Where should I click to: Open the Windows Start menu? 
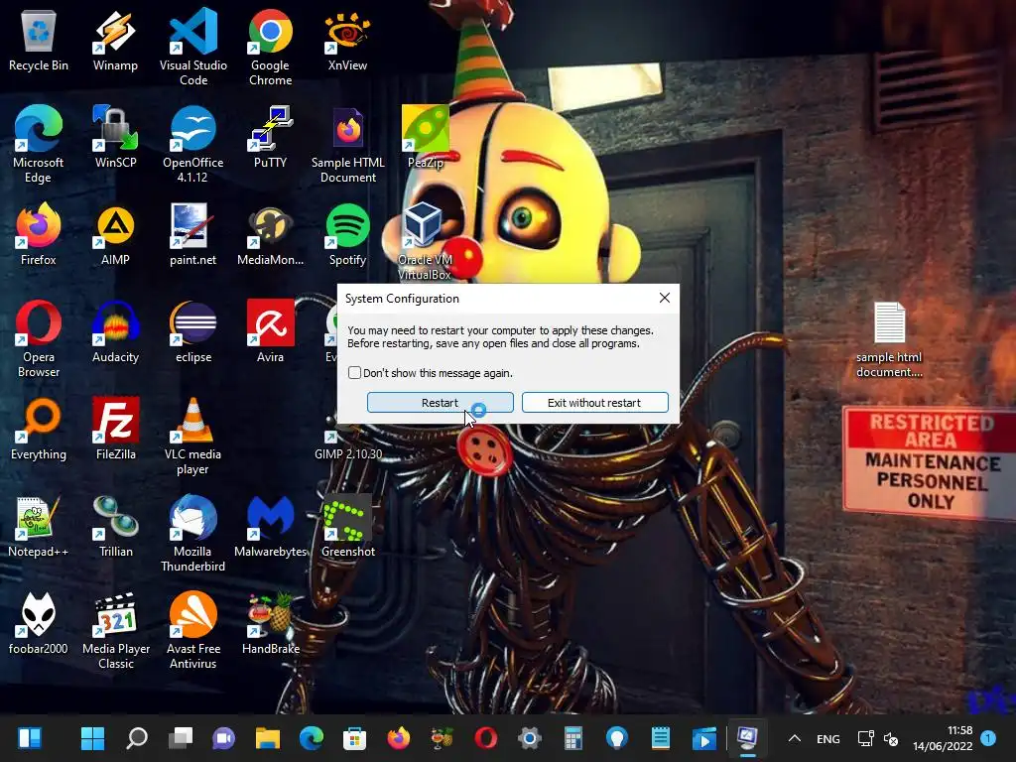(92, 738)
